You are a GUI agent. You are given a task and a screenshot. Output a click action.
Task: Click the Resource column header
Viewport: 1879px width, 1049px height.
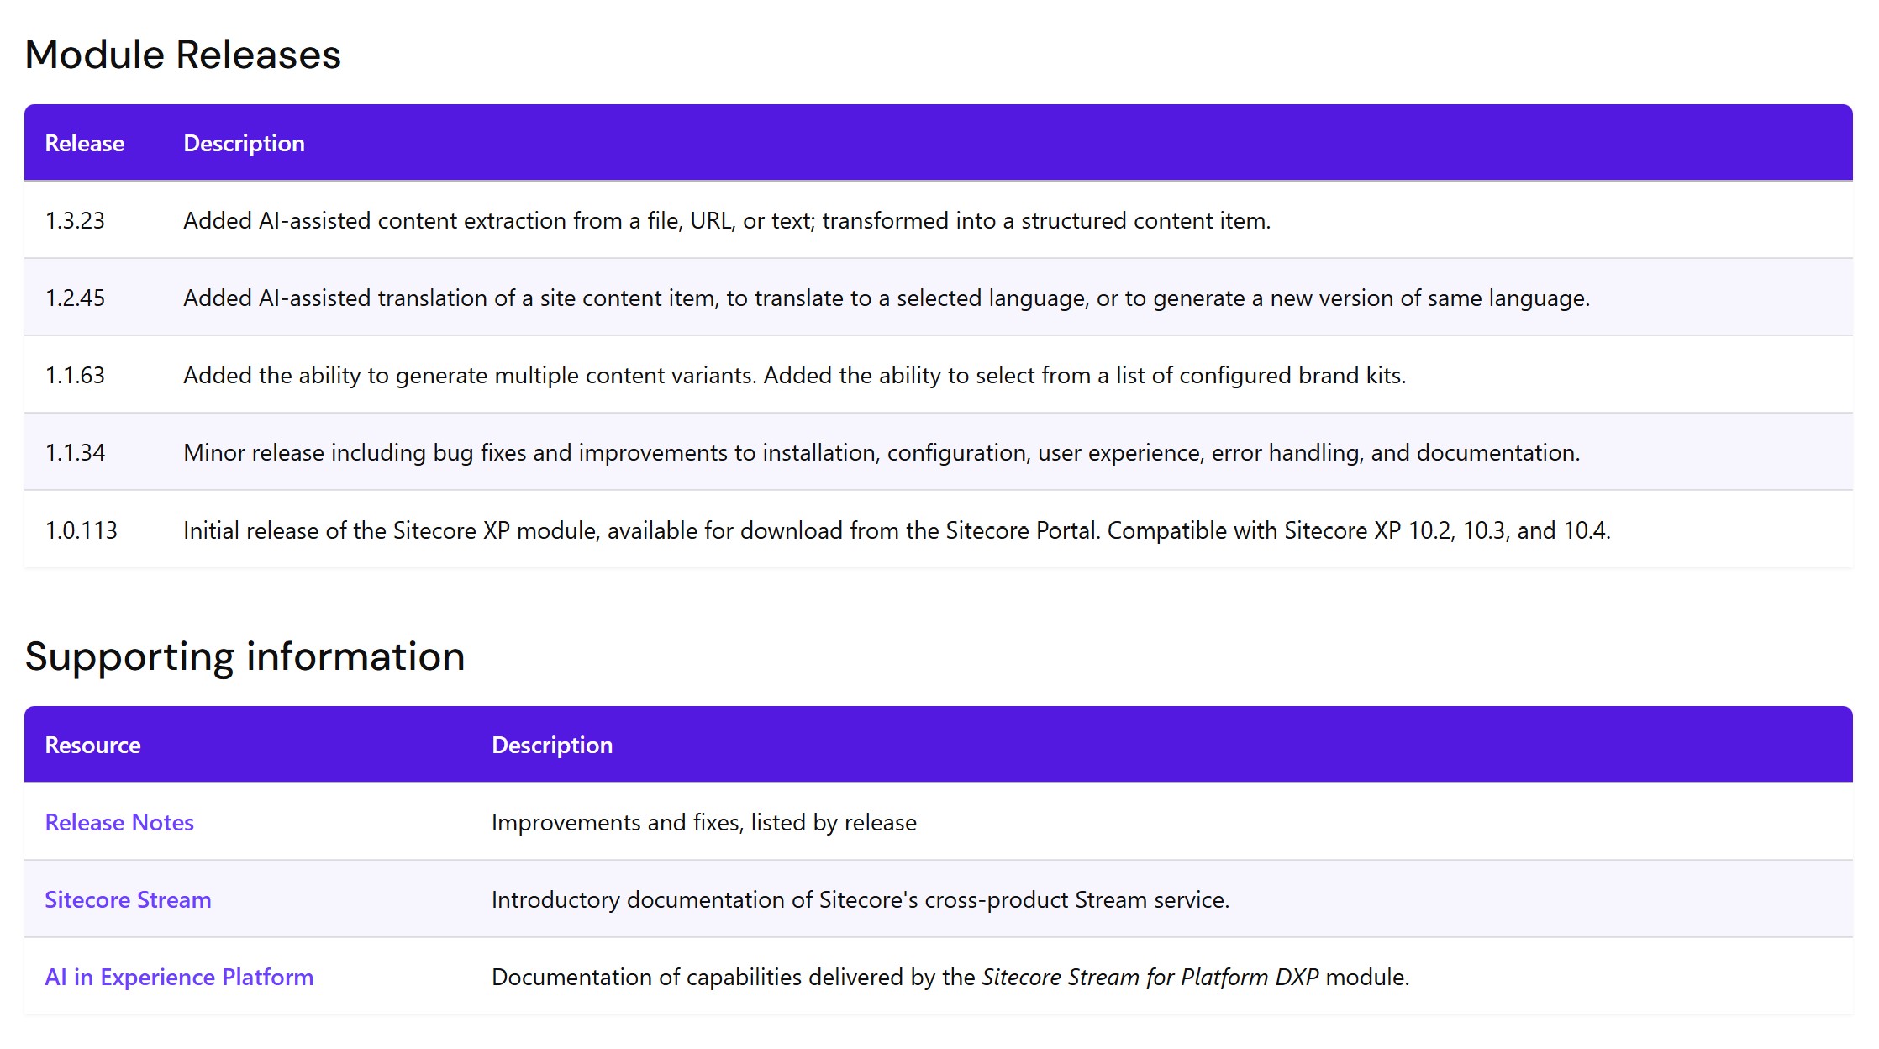pyautogui.click(x=92, y=746)
